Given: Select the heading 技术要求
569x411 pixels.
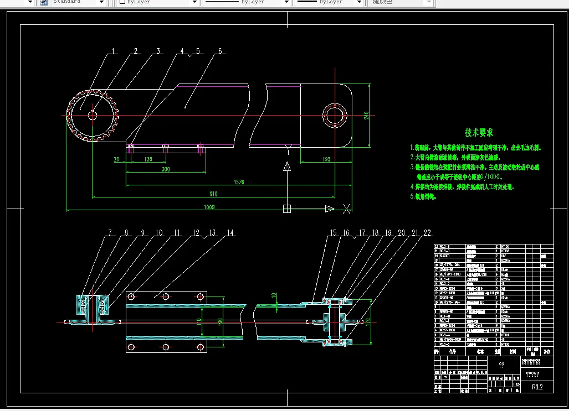Looking at the screenshot, I should pos(479,133).
